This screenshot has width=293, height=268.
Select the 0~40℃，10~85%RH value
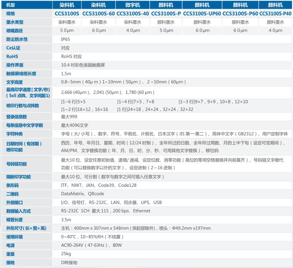pos(92,237)
